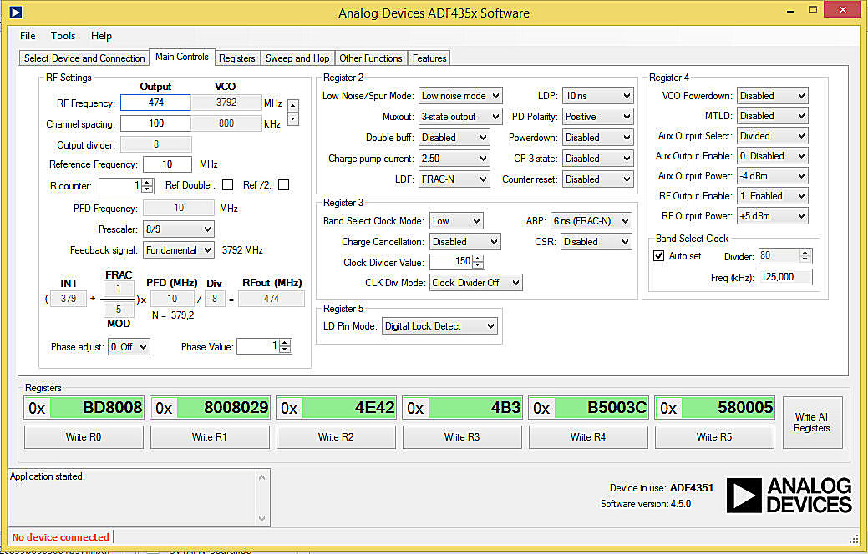Open the Aux Output Enable dropdown
Image resolution: width=868 pixels, height=554 pixels.
point(772,156)
